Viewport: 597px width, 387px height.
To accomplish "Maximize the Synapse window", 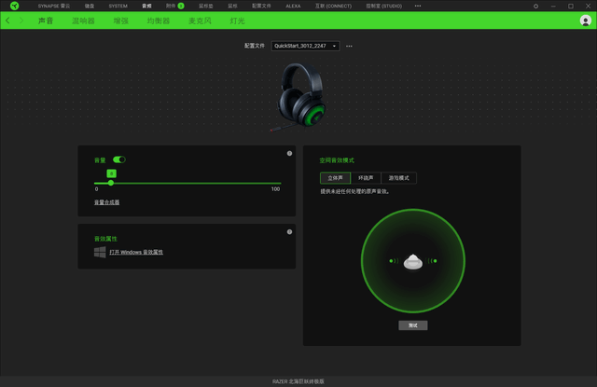I will click(570, 7).
